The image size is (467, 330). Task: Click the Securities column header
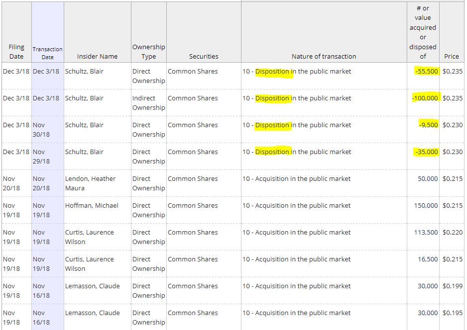pyautogui.click(x=204, y=57)
